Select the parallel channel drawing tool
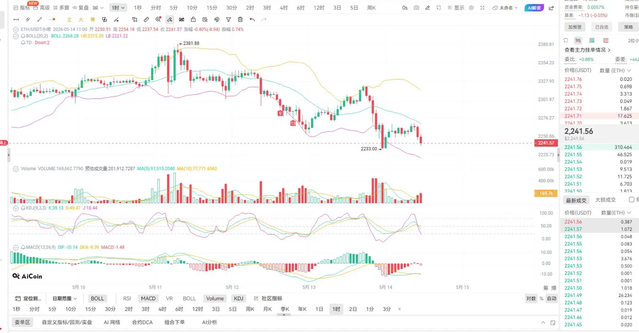Image resolution: width=639 pixels, height=333 pixels. coord(28,20)
